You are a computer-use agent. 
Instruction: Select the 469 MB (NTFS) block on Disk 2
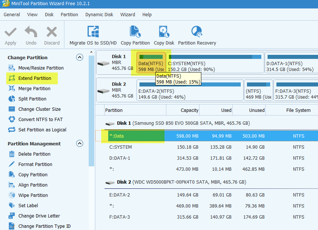click(258, 90)
